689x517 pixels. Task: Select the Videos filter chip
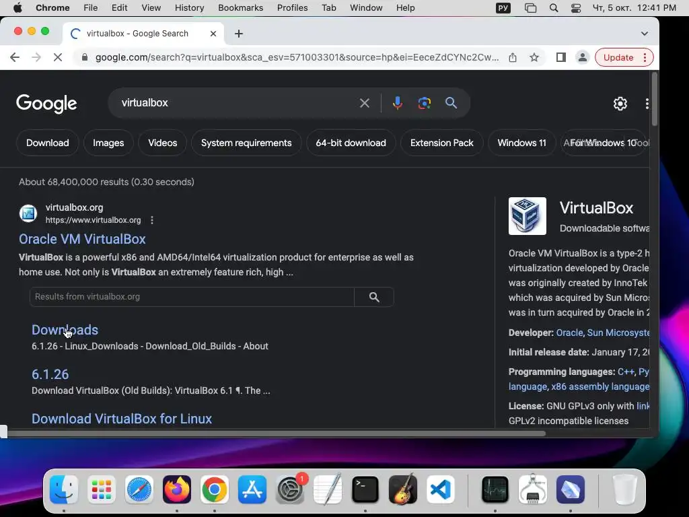[x=163, y=143]
